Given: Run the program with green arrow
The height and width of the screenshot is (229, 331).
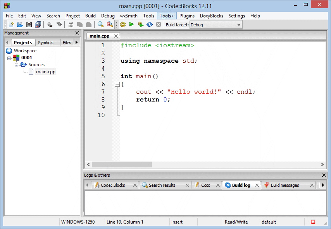Looking at the screenshot, I should 131,24.
